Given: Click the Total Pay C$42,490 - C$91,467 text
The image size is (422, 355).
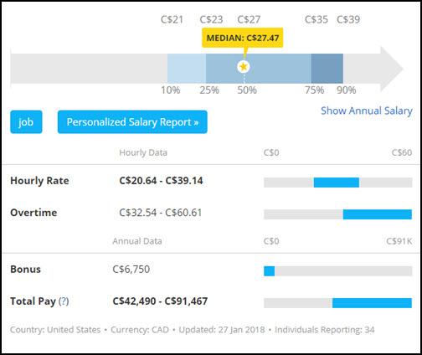Looking at the screenshot, I should [x=160, y=301].
